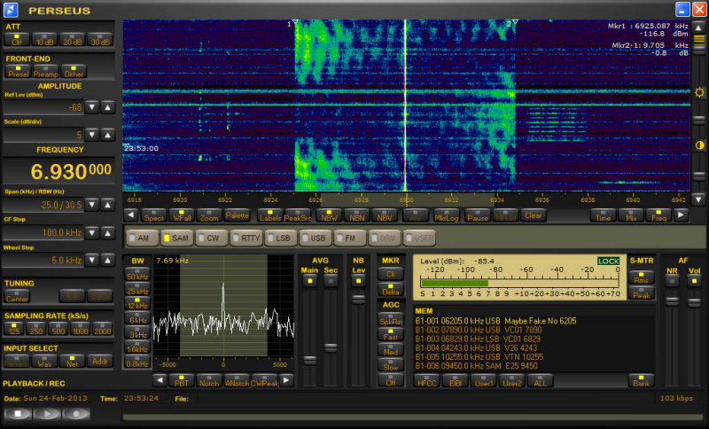This screenshot has width=709, height=429.
Task: Increase Span with the up arrow
Action: pyautogui.click(x=107, y=205)
